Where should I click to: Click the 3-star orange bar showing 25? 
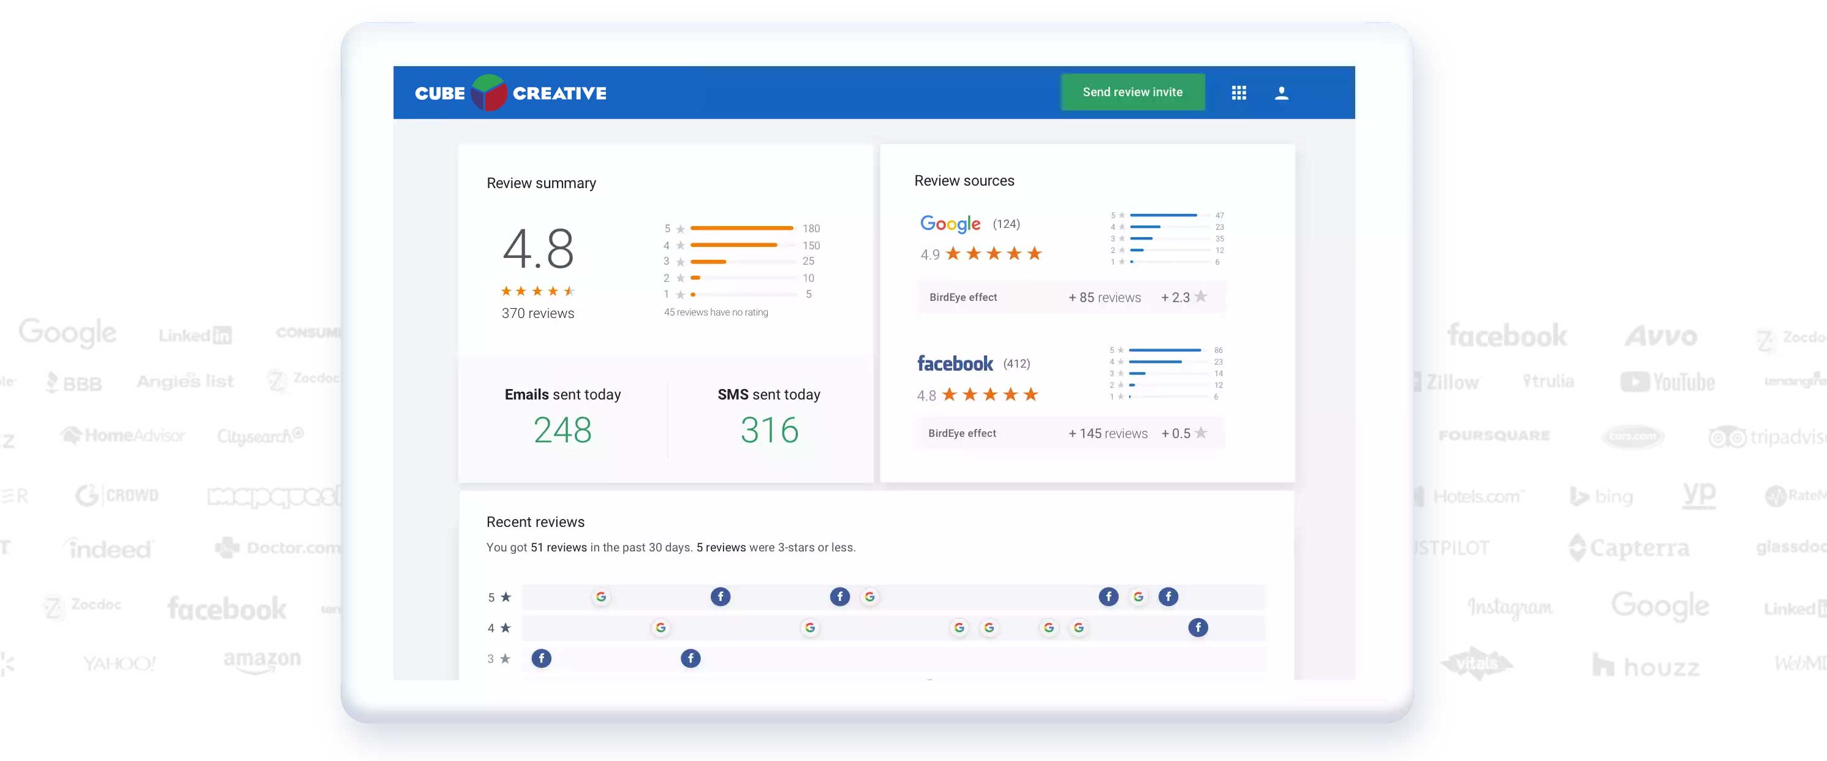tap(708, 262)
